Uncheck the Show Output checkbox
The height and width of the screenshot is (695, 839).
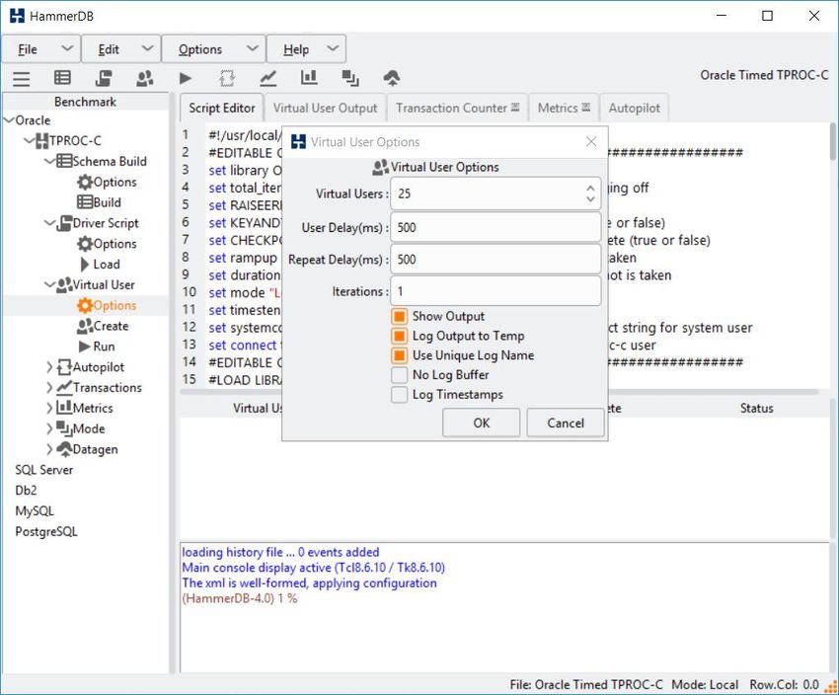pos(399,317)
